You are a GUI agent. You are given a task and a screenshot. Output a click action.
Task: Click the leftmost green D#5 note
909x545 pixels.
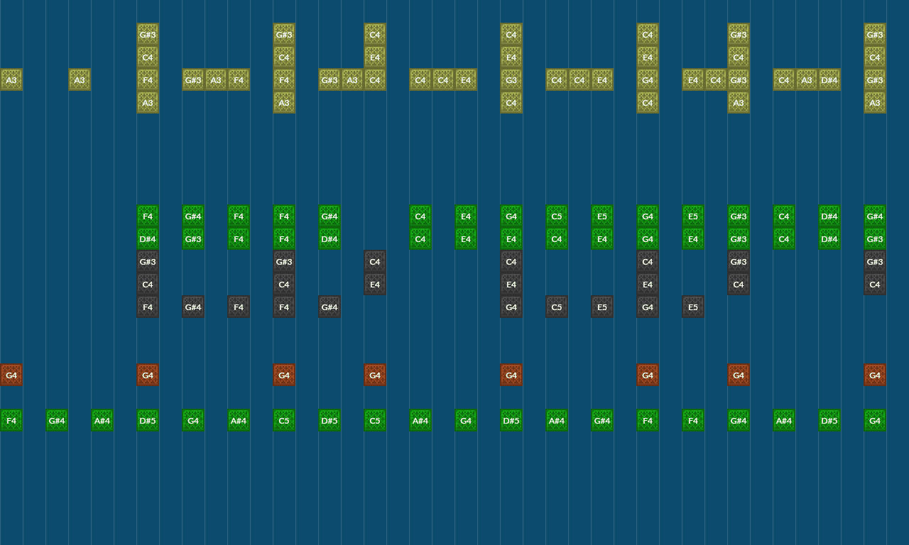pyautogui.click(x=148, y=421)
